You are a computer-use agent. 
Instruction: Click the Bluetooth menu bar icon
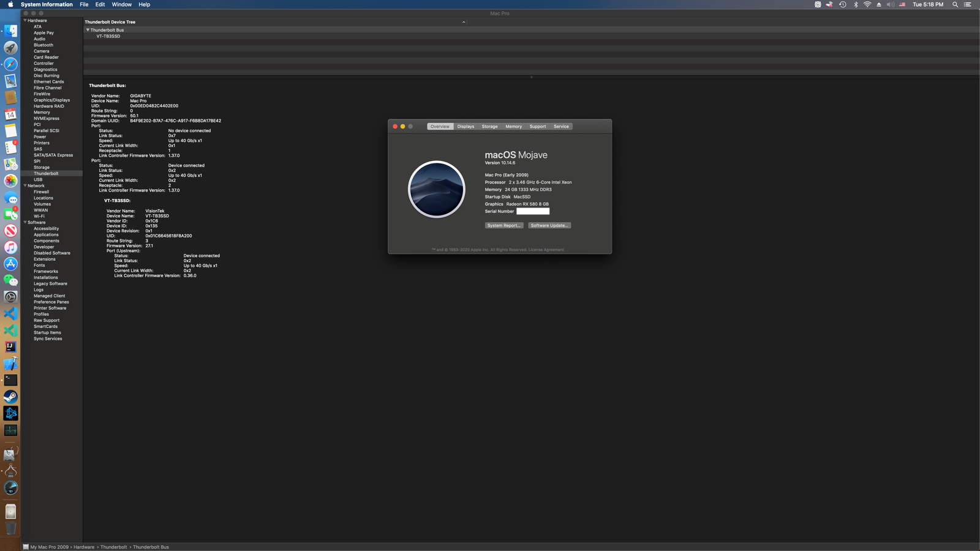point(856,4)
